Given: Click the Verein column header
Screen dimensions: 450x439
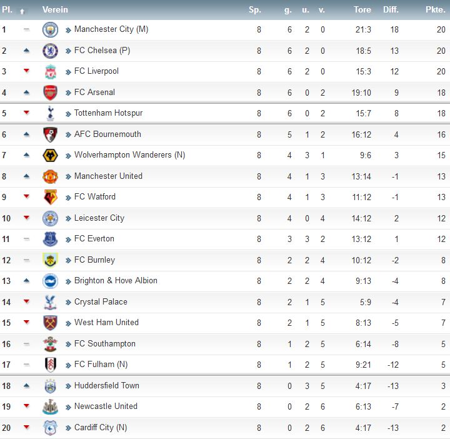Looking at the screenshot, I should click(x=55, y=10).
